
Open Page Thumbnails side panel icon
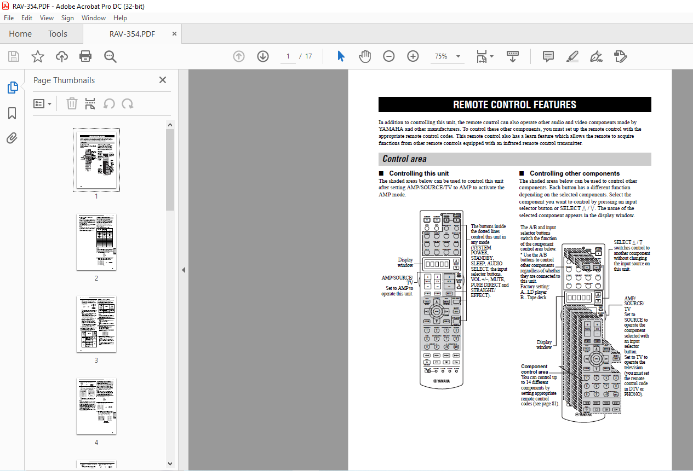12,88
